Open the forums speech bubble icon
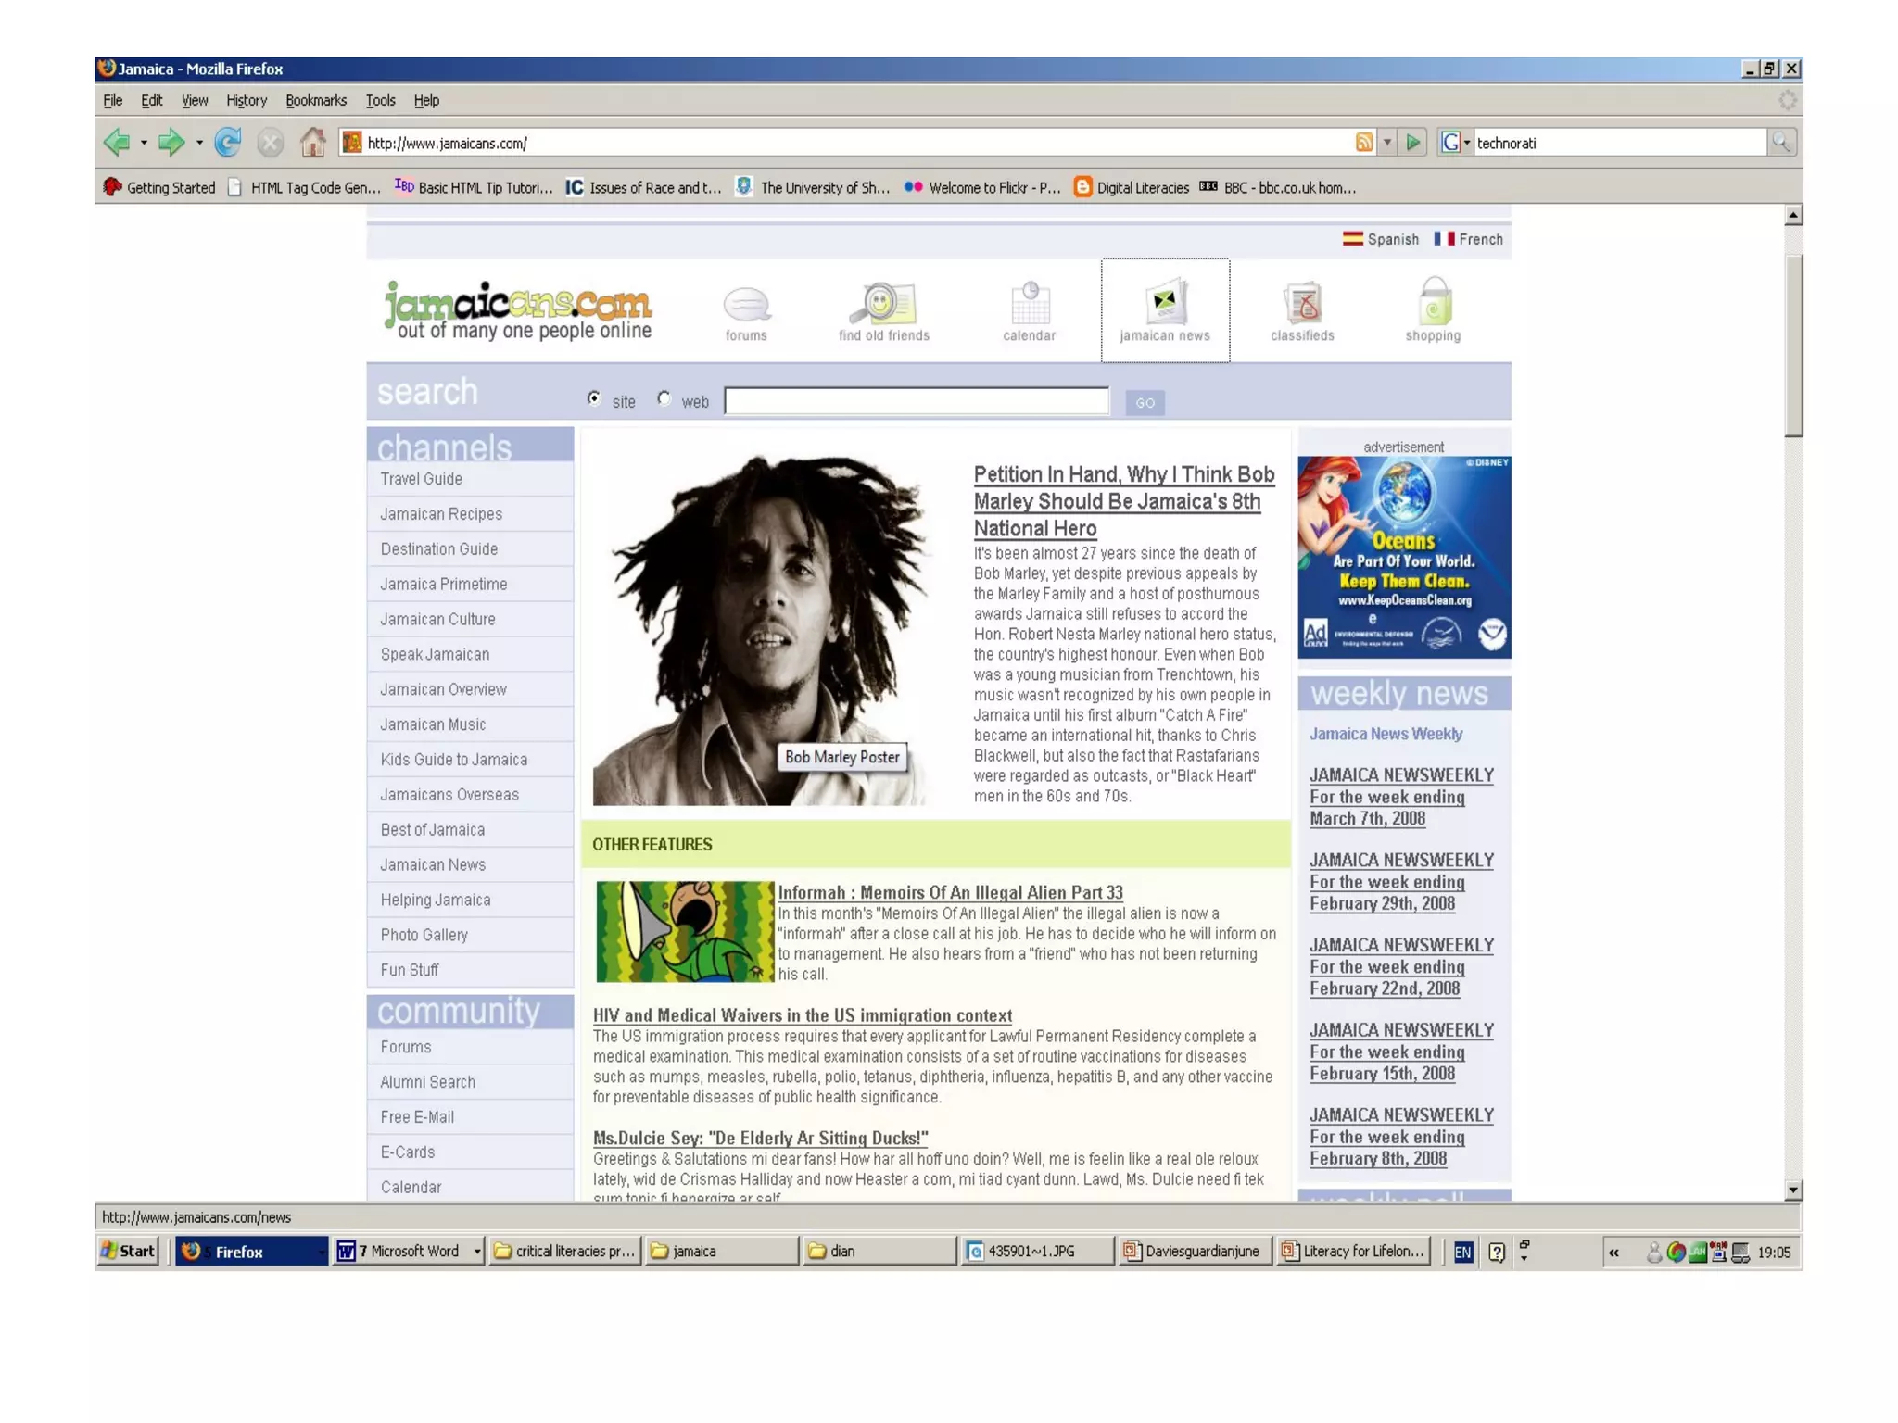The image size is (1898, 1423). coord(746,304)
